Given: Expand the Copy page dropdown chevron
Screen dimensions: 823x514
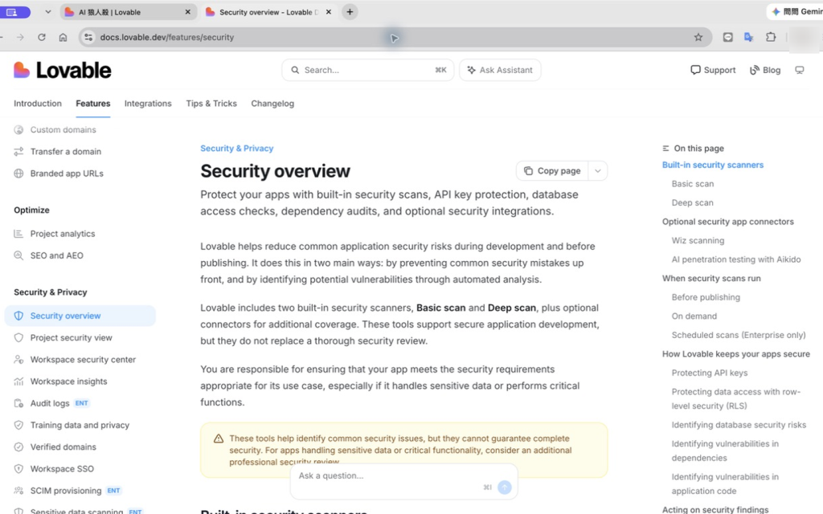Looking at the screenshot, I should point(597,171).
